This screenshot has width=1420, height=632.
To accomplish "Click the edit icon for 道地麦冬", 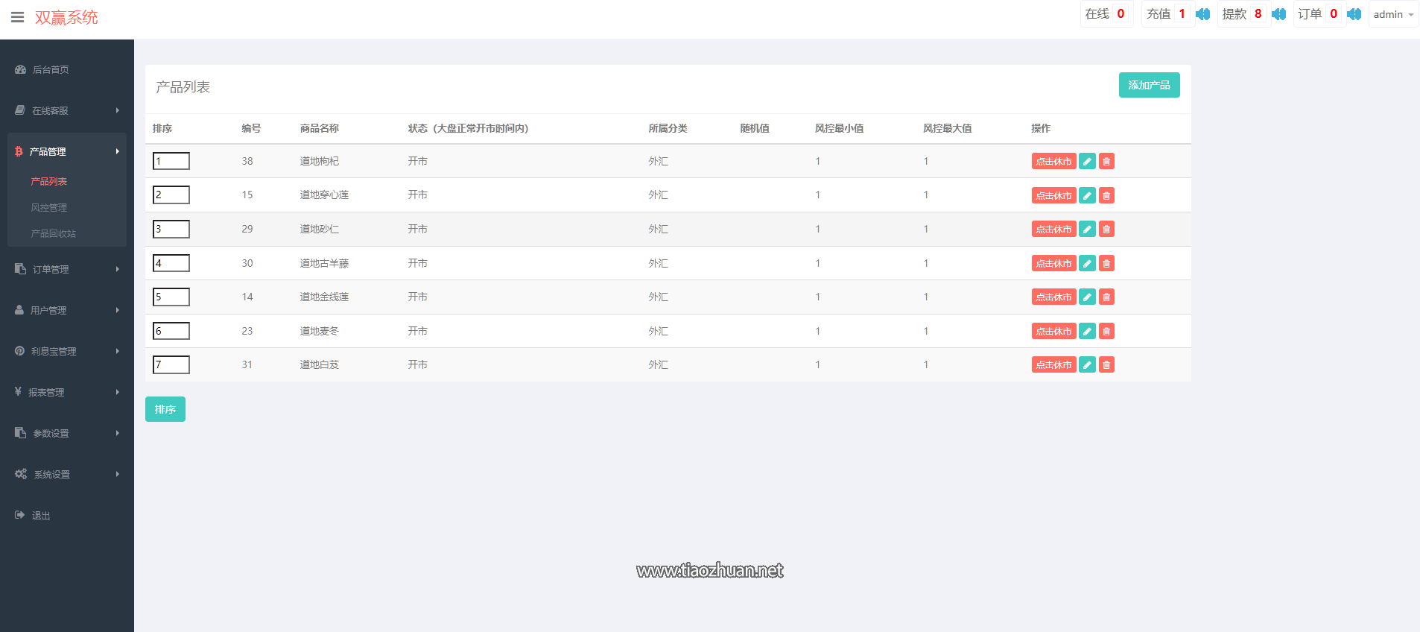I will 1087,332.
